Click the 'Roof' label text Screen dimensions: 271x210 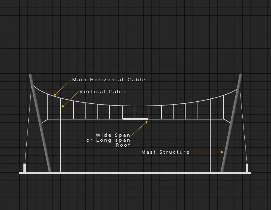(123, 145)
